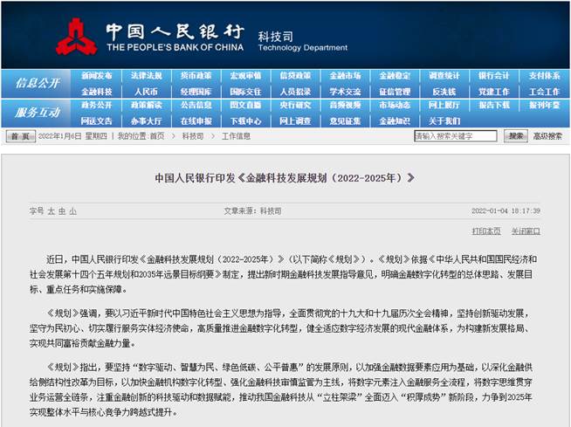Image resolution: width=571 pixels, height=427 pixels.
Task: Click the 搜索 search button
Action: (x=516, y=136)
